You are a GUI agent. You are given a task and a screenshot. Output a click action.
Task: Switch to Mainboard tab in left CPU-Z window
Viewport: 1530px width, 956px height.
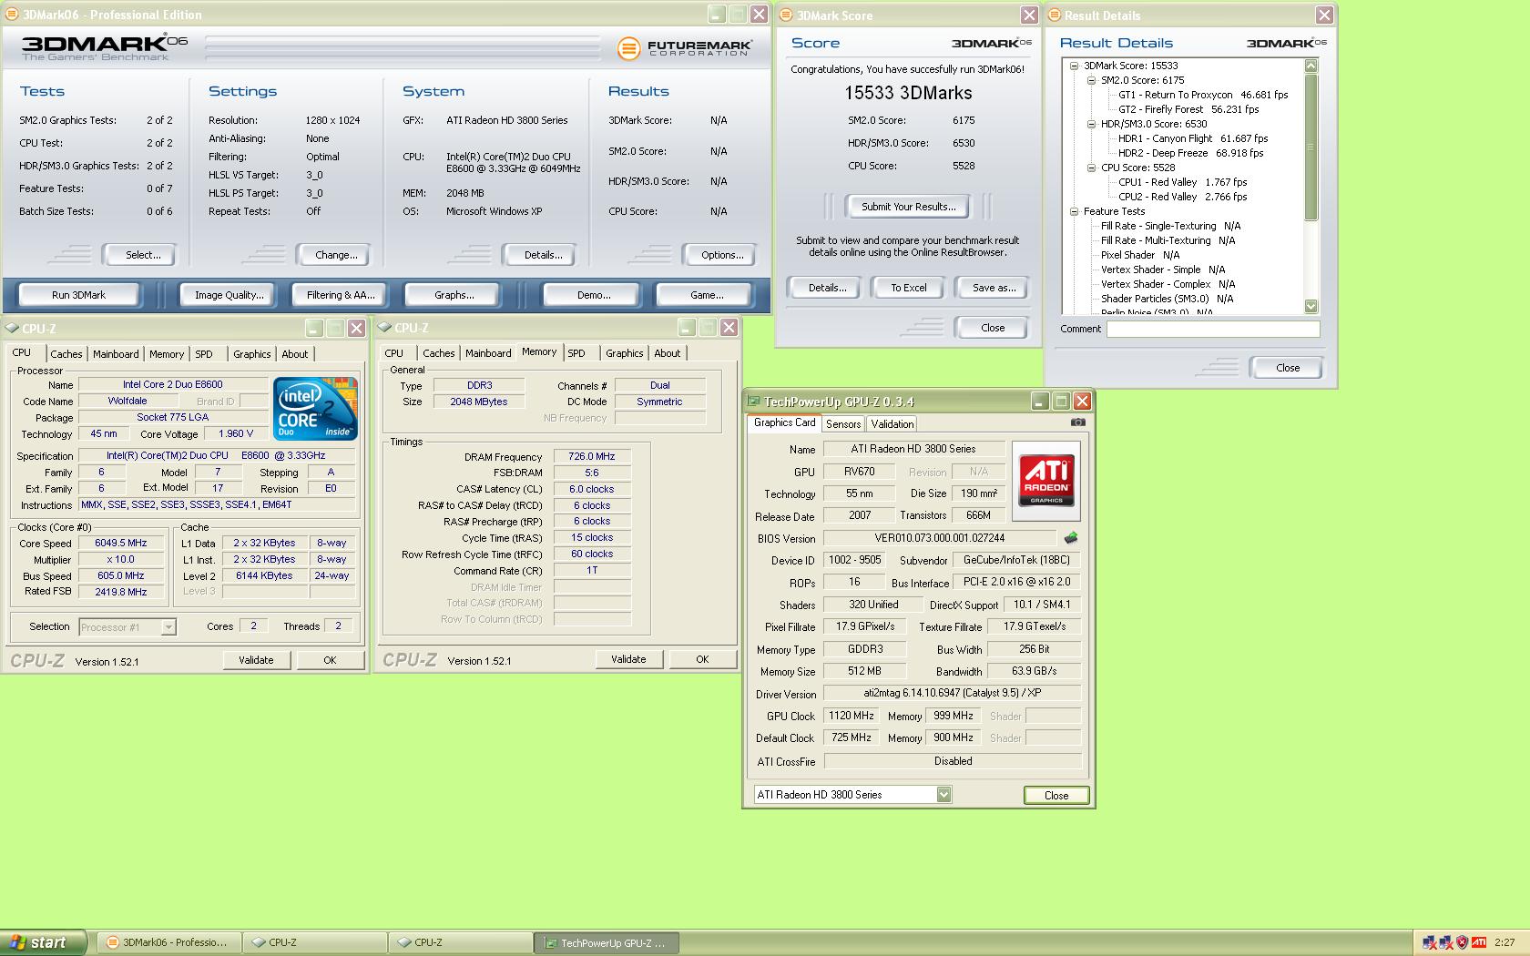pyautogui.click(x=116, y=354)
